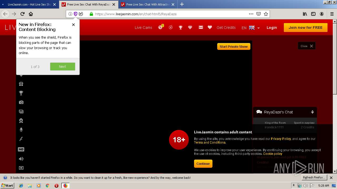
Task: Open messages envelope icon
Action: point(201,27)
